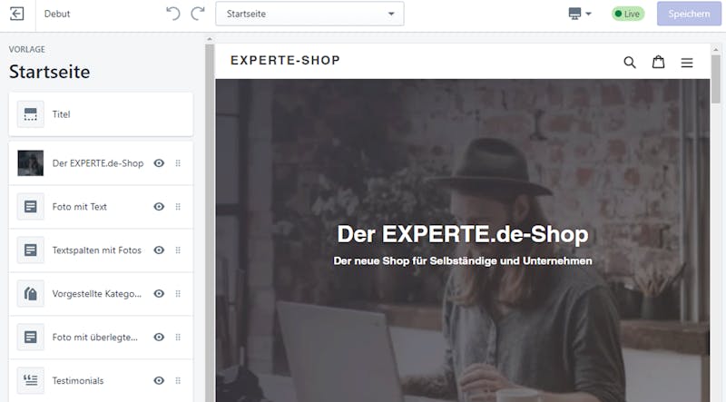Open the search icon in shop preview
This screenshot has width=726, height=402.
pos(629,62)
